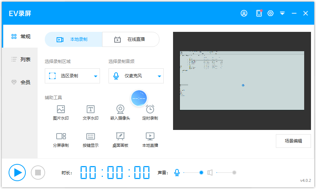This screenshot has width=316, height=189.
Task: Start recording with the play button
Action: coord(17,173)
